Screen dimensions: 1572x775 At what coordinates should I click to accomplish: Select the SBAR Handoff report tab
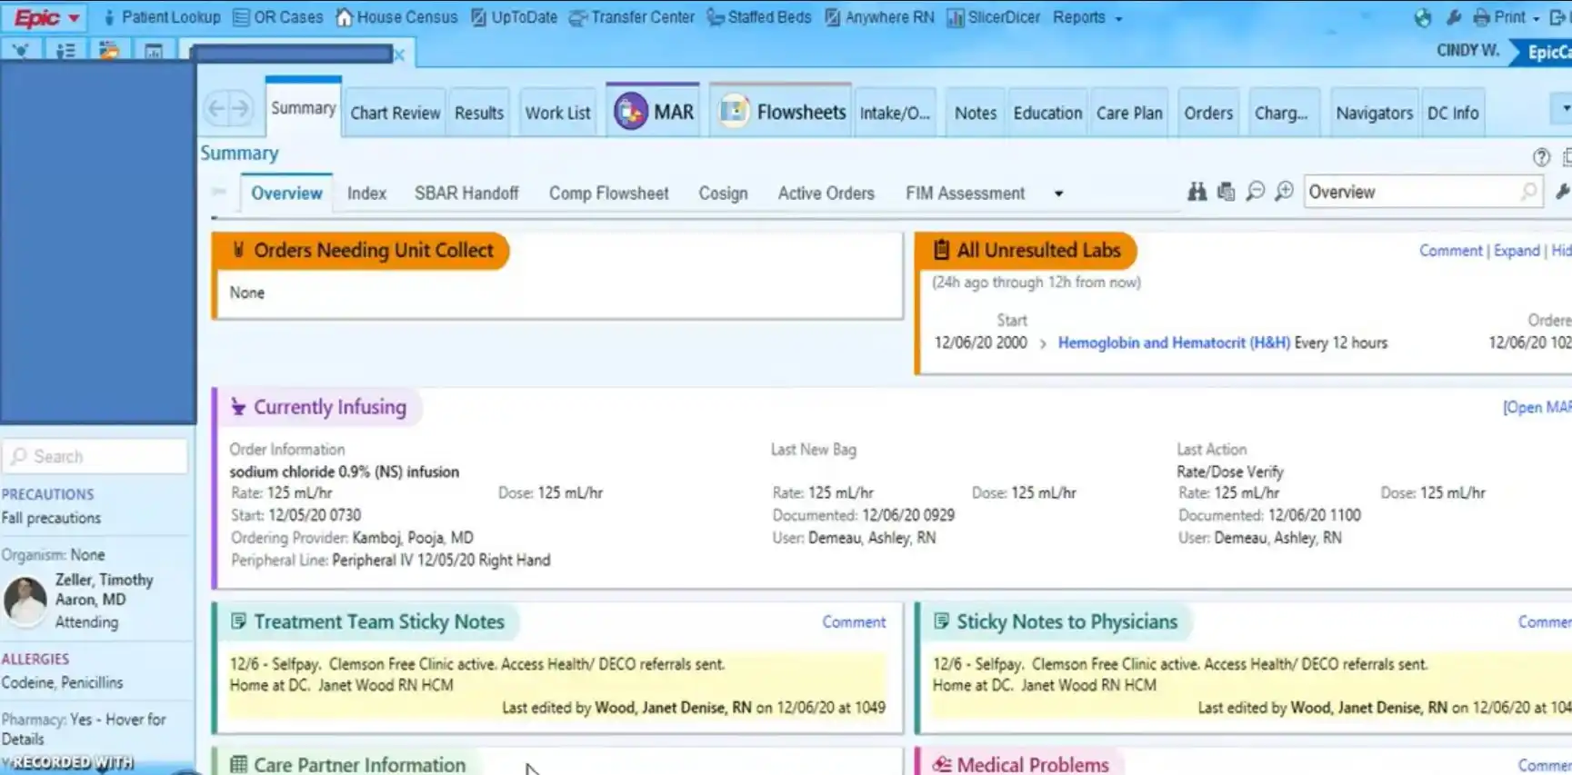click(x=466, y=194)
